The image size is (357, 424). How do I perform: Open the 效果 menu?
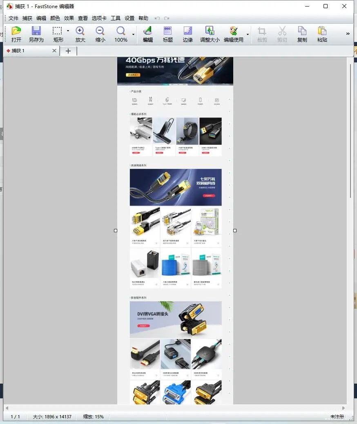(69, 18)
